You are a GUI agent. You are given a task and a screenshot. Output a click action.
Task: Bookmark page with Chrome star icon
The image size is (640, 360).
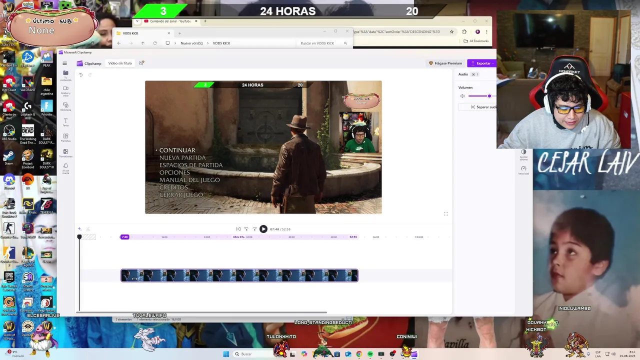tap(451, 31)
